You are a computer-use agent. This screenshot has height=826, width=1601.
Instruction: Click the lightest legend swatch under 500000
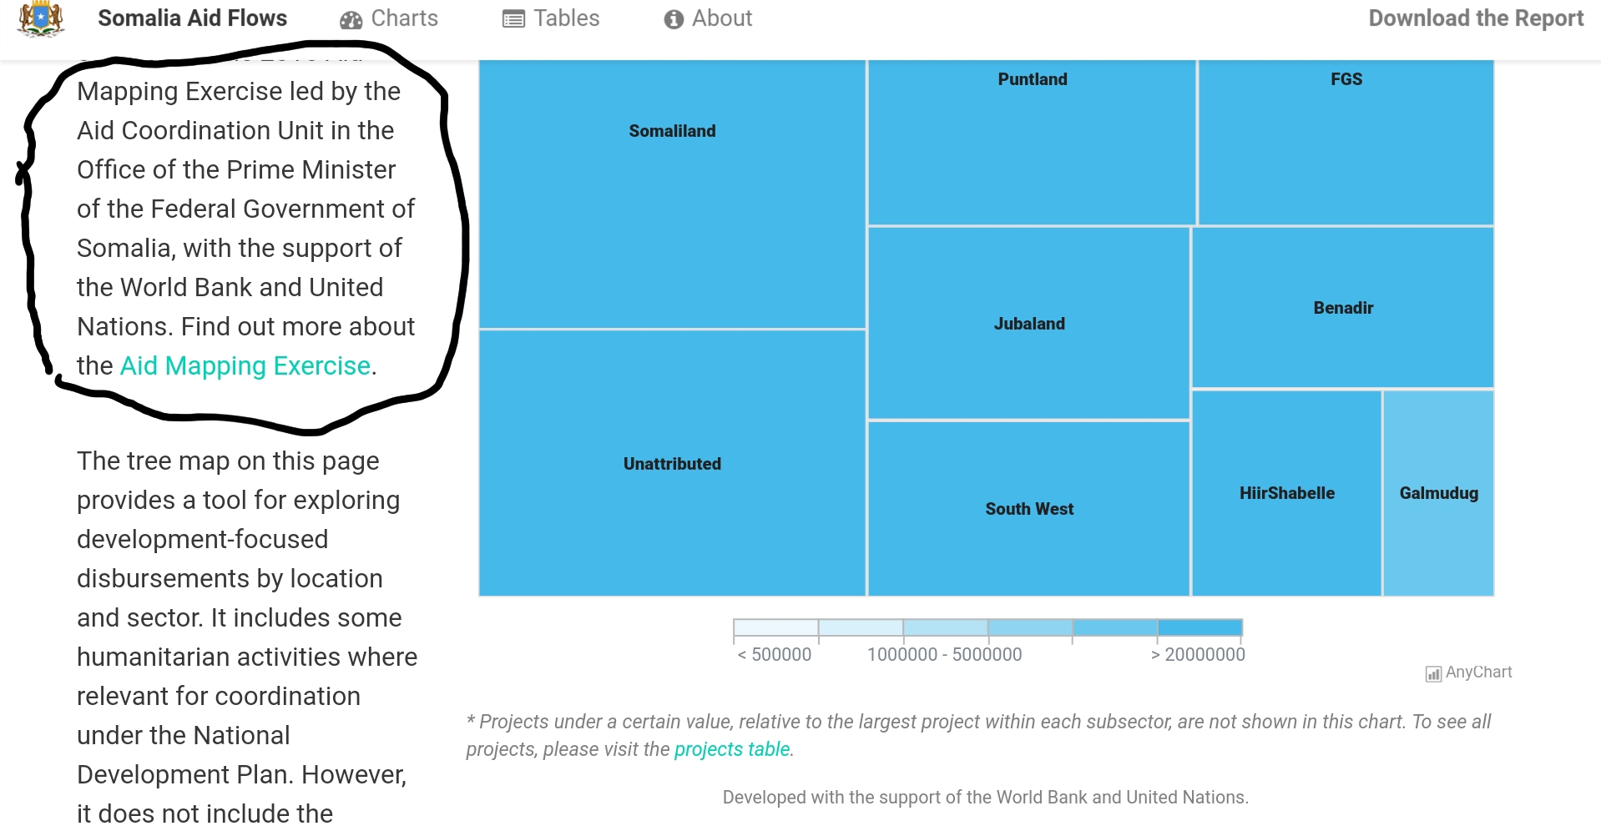click(775, 627)
